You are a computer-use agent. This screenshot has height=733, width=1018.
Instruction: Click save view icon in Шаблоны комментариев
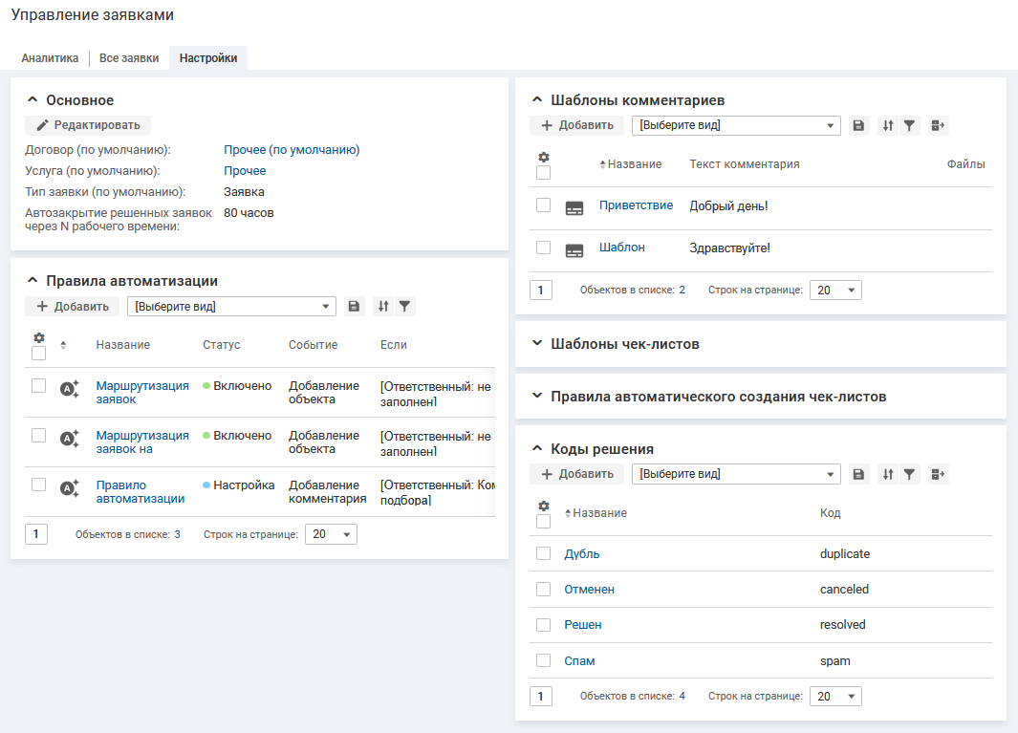tap(858, 125)
